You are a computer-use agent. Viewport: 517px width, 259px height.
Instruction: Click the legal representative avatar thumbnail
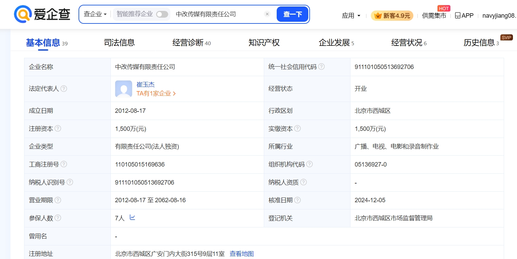(123, 89)
